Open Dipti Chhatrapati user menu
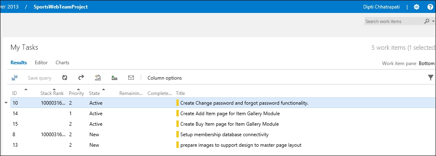 381,7
